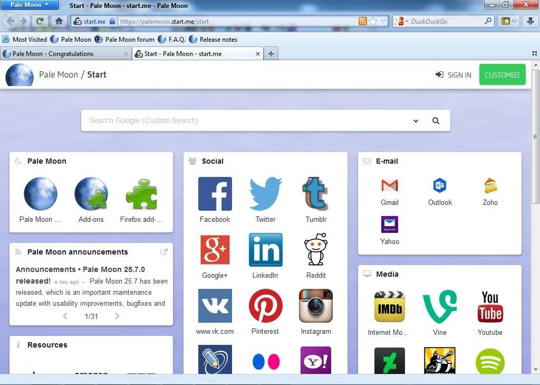Expand the search provider chevron
The image size is (540, 385).
pos(416,121)
